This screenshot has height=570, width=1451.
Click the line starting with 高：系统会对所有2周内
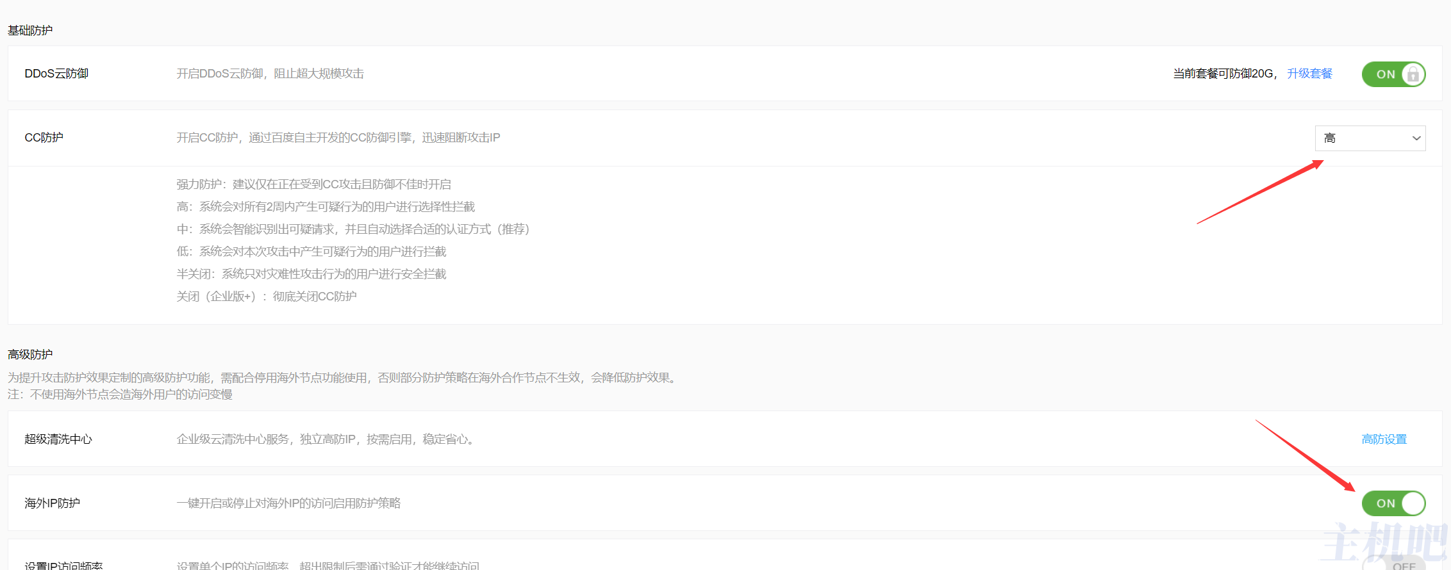coord(326,207)
